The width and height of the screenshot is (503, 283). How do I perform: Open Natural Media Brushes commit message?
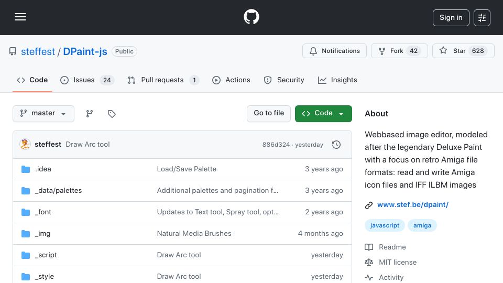[194, 234]
